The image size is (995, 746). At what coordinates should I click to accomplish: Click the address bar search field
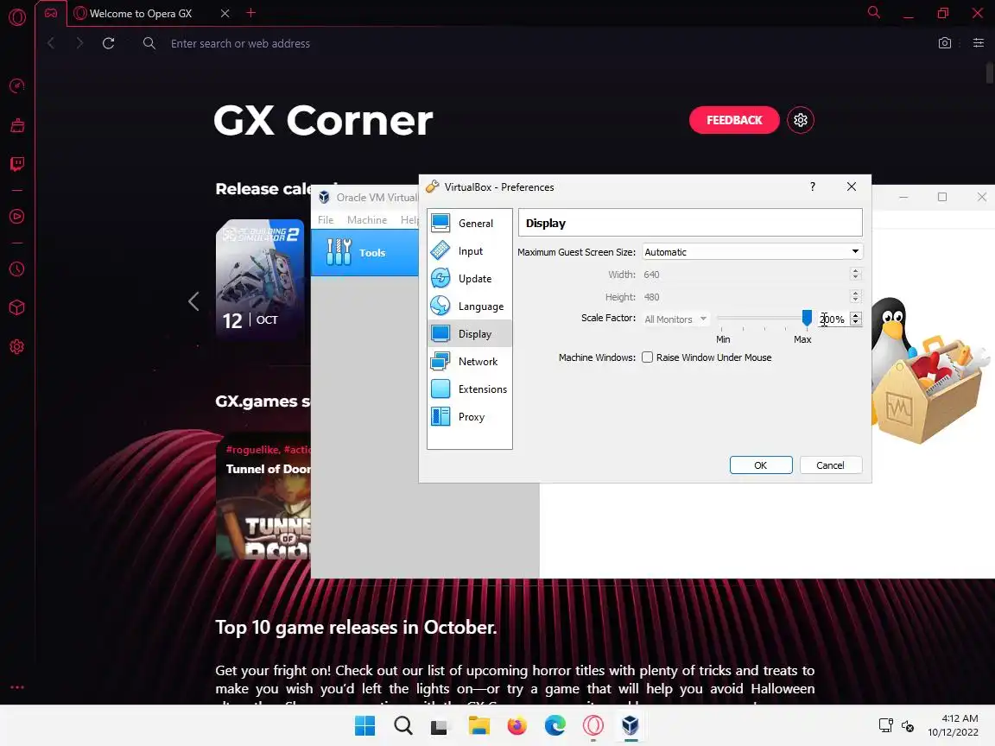pyautogui.click(x=240, y=43)
